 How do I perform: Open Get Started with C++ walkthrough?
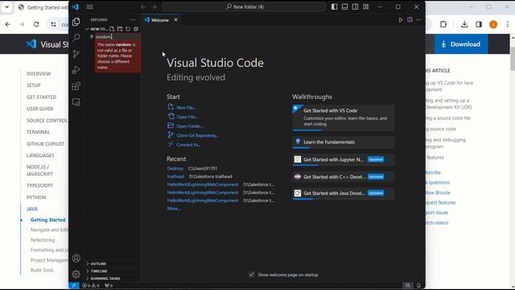pyautogui.click(x=344, y=176)
